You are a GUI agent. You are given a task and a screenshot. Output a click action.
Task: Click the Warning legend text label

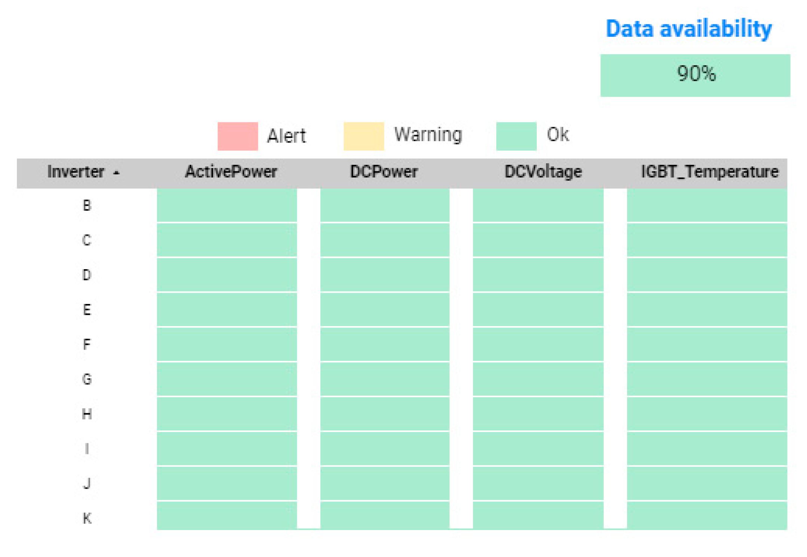coord(428,134)
